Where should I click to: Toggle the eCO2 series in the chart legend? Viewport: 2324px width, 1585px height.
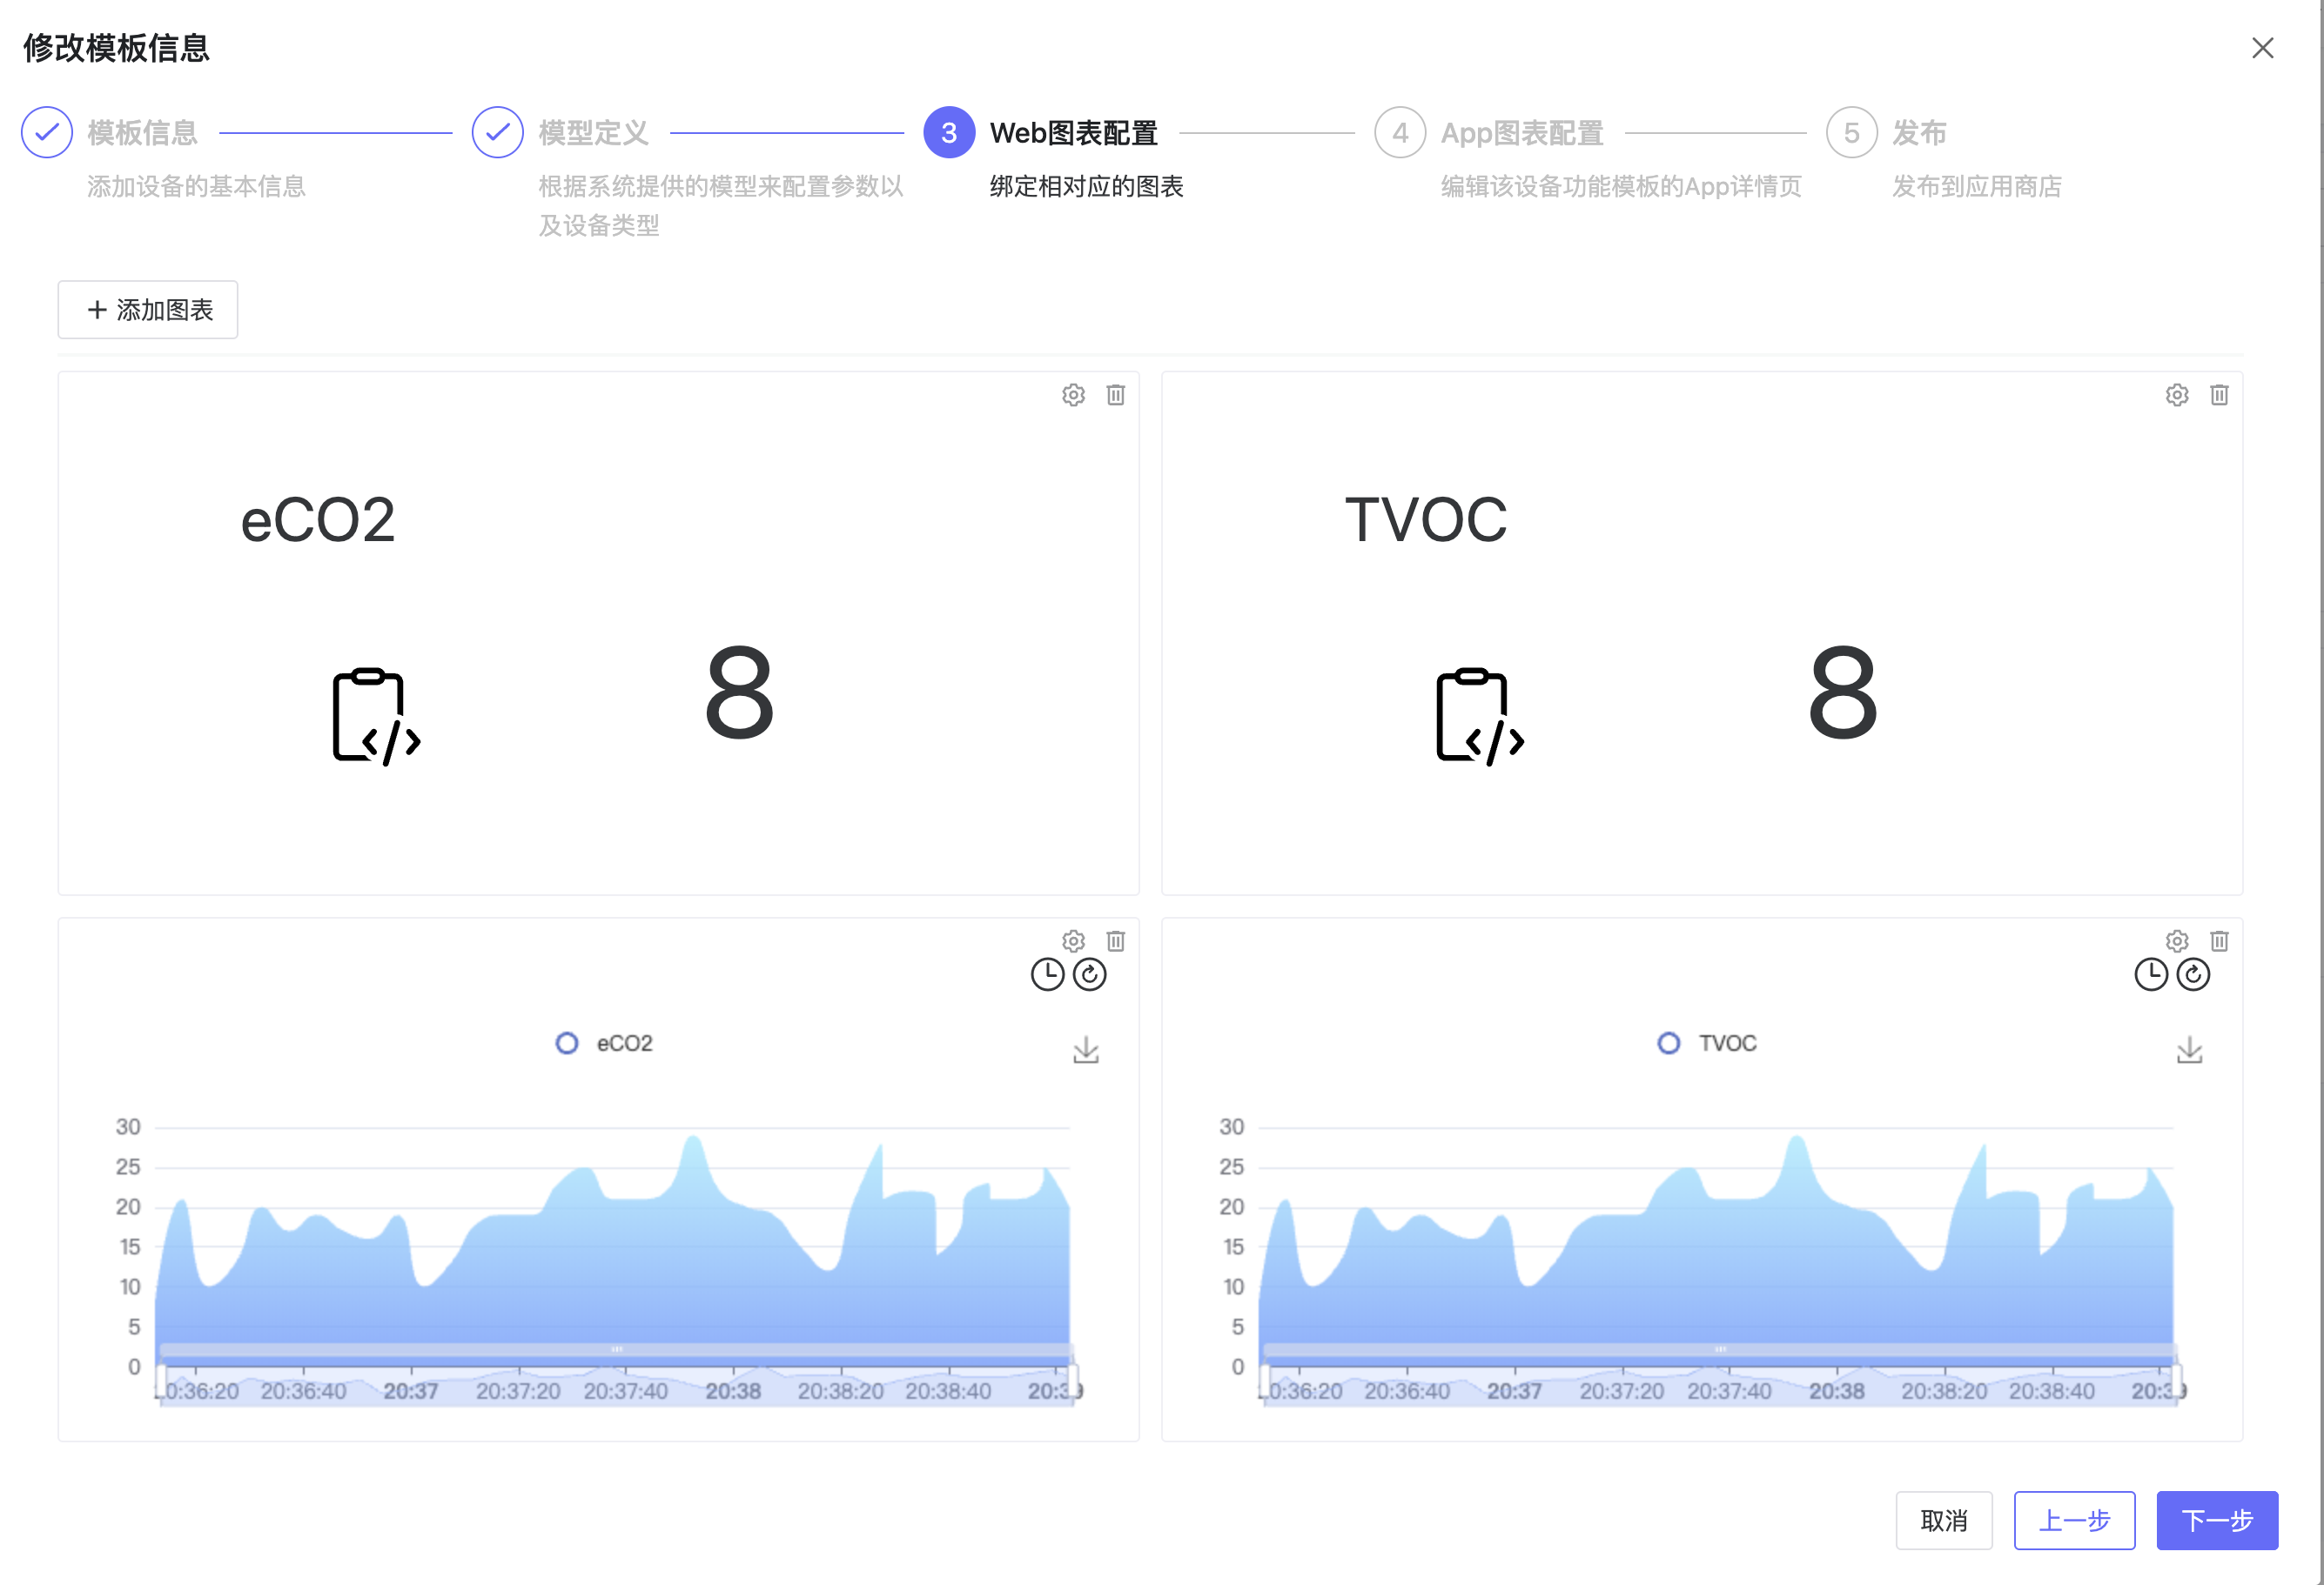[604, 1042]
